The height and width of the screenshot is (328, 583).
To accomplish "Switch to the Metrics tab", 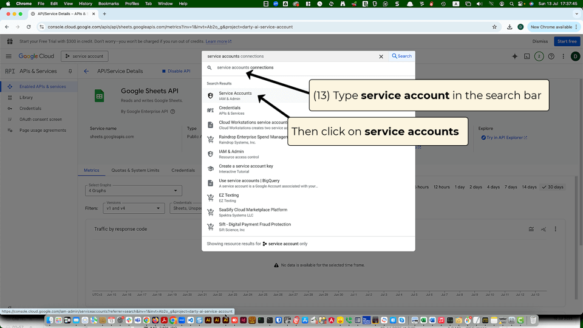I will pyautogui.click(x=92, y=170).
